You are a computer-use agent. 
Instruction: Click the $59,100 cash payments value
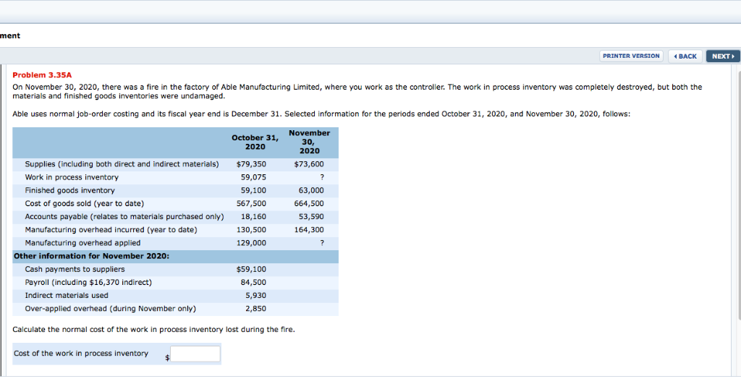click(251, 270)
